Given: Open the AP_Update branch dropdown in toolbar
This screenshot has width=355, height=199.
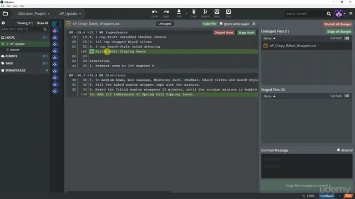Looking at the screenshot, I should click(x=70, y=13).
